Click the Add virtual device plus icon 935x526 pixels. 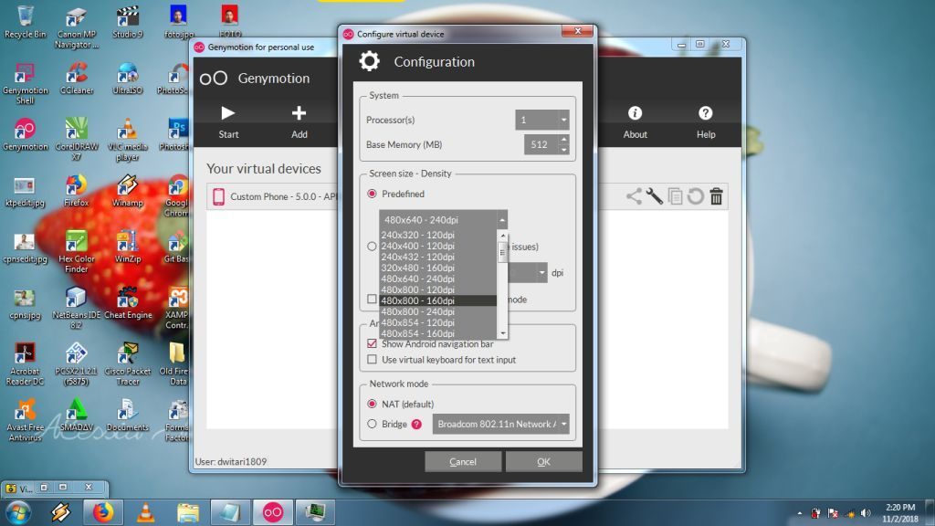(299, 113)
